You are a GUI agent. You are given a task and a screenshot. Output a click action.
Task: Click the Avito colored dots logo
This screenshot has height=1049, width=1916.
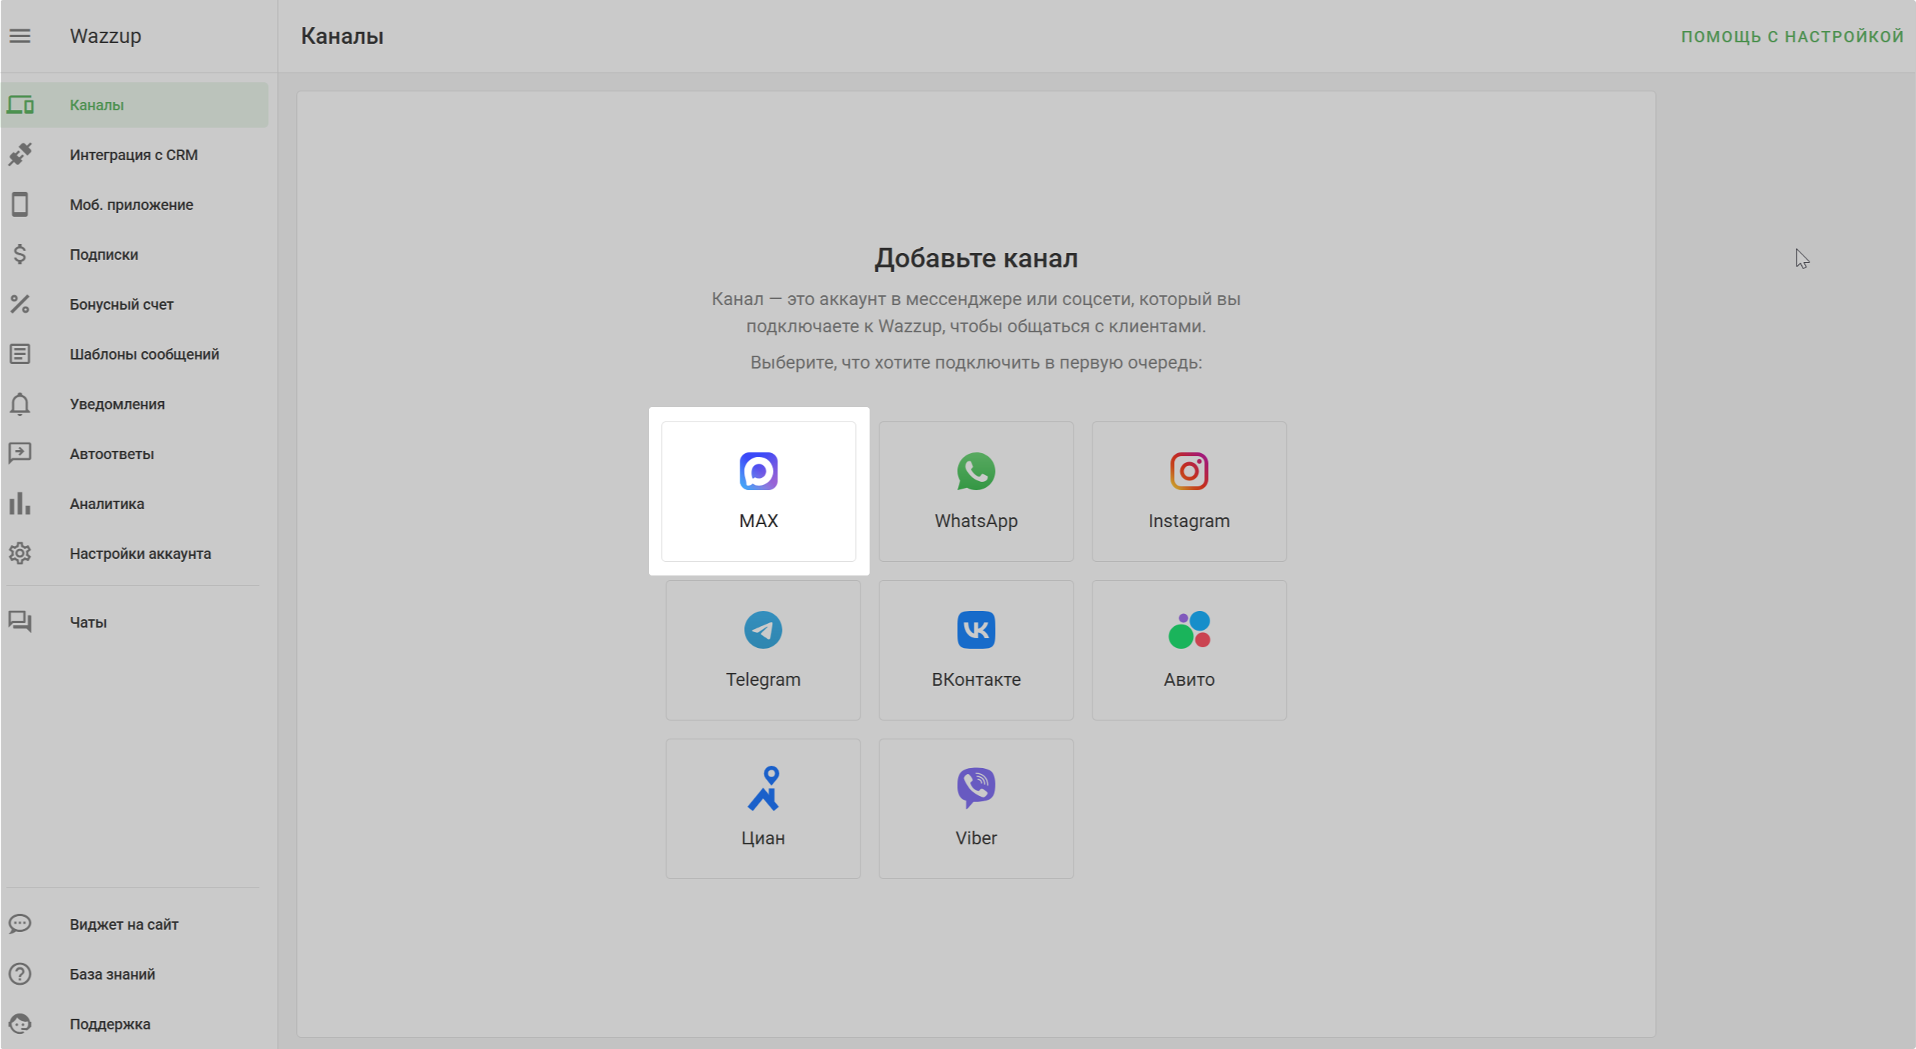click(1189, 630)
